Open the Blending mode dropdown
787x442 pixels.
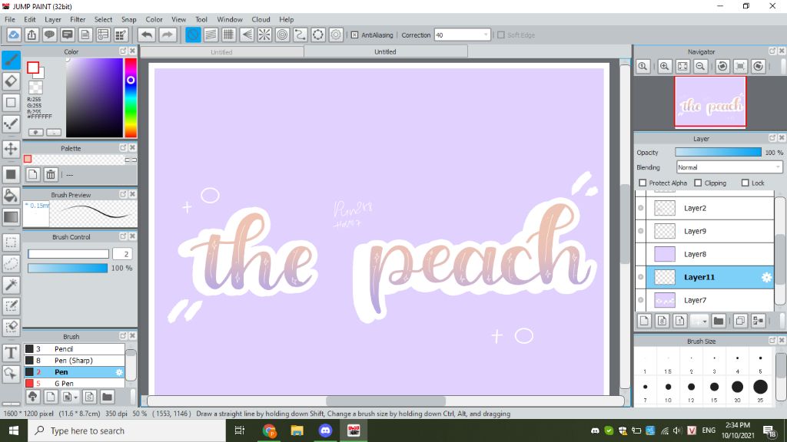point(729,167)
